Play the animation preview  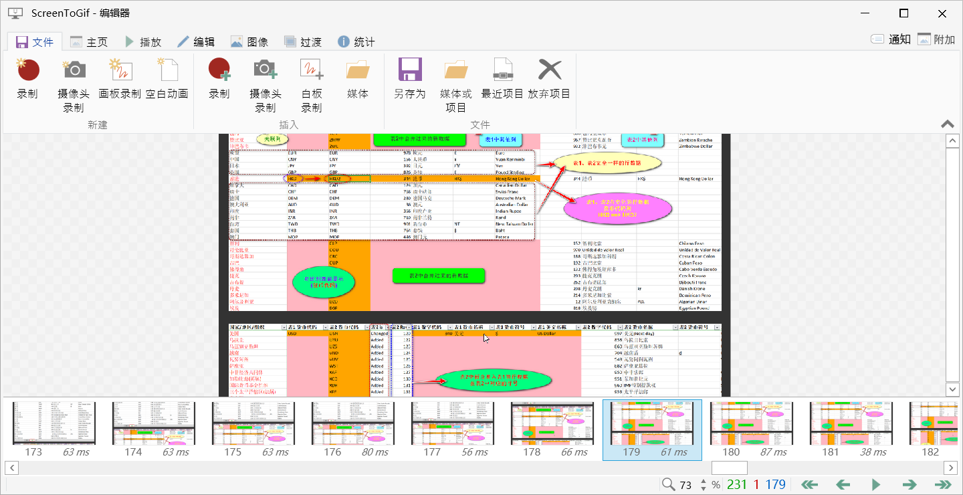coord(876,484)
